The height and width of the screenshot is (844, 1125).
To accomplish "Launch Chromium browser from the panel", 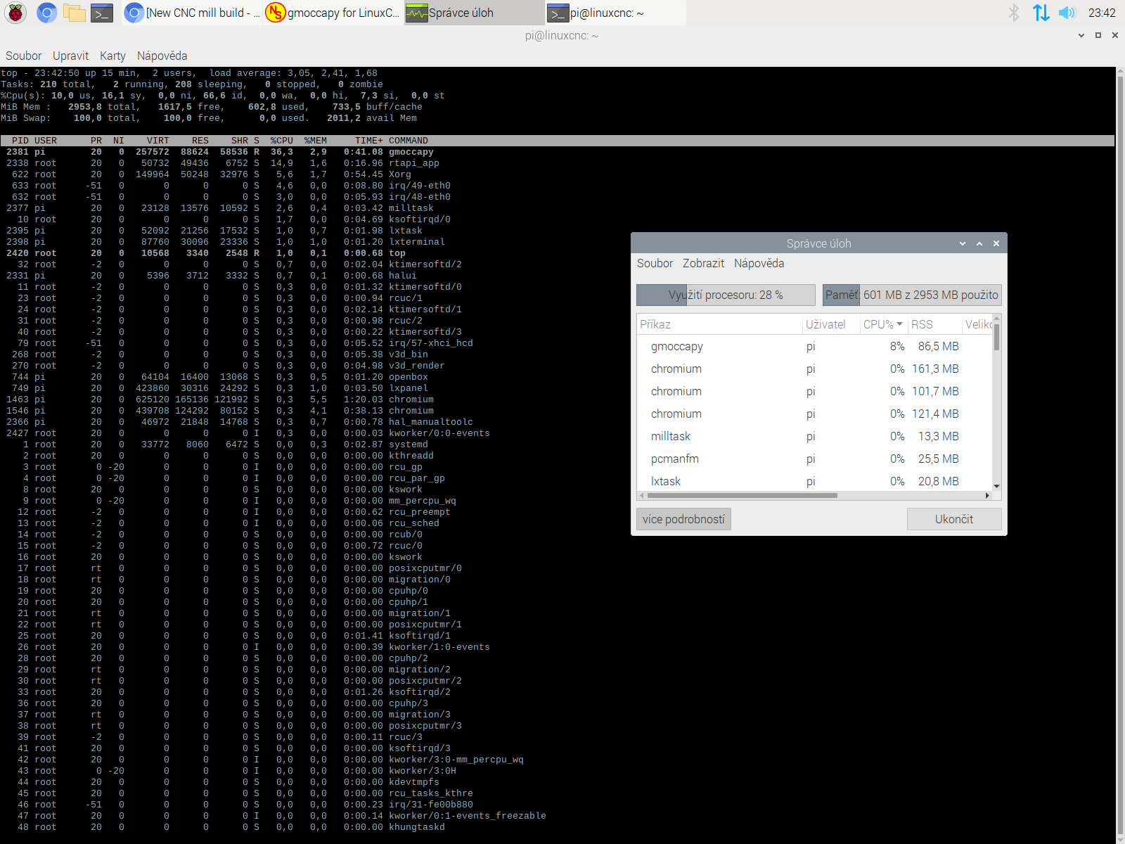I will click(x=46, y=13).
